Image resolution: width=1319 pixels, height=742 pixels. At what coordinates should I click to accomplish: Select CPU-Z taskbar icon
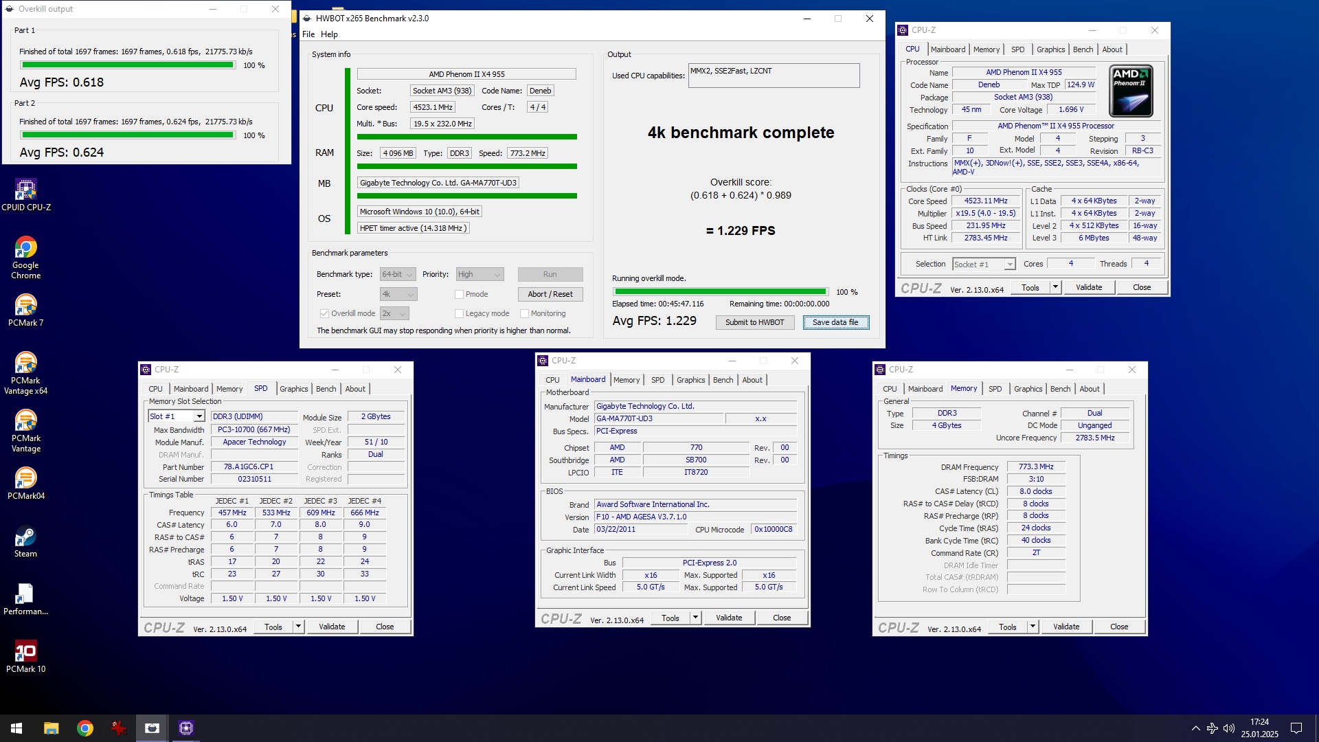point(185,728)
